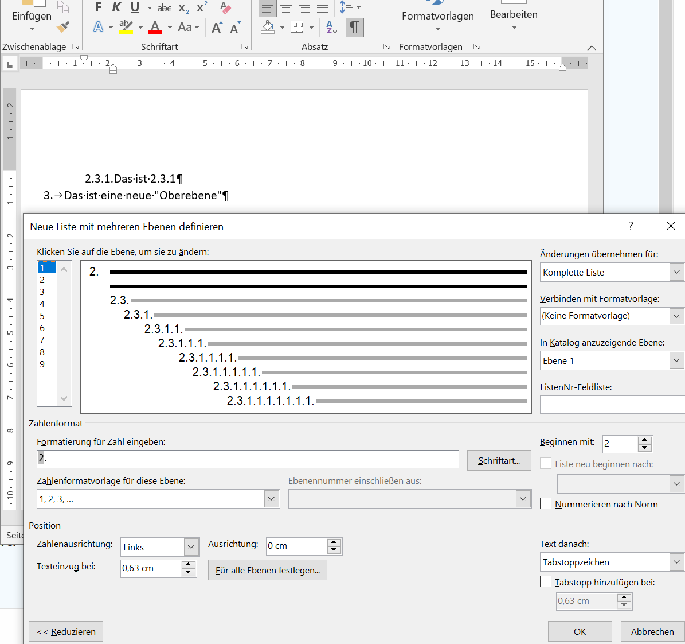Click the dialog help question mark
The height and width of the screenshot is (644, 685).
[631, 226]
